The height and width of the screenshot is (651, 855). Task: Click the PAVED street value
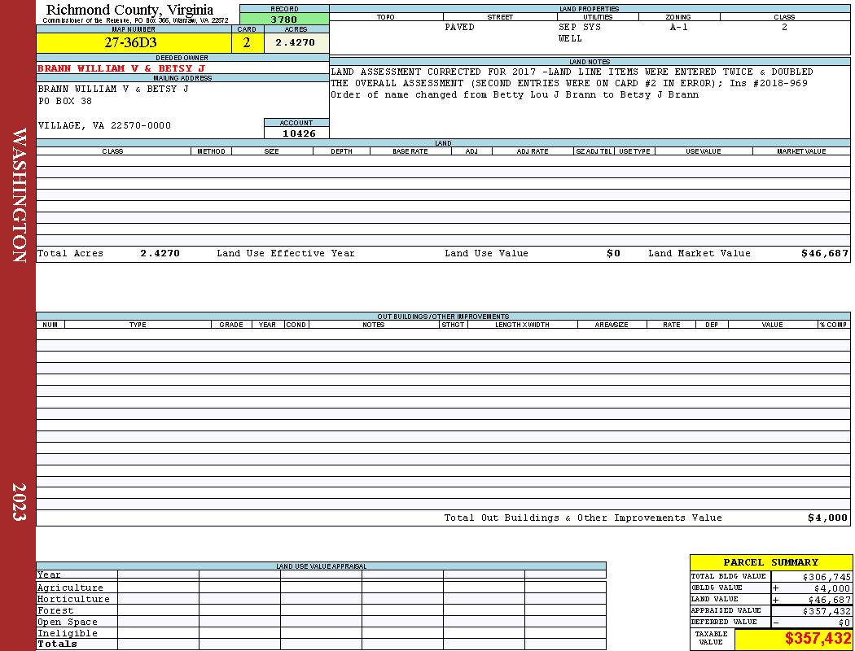(x=459, y=27)
